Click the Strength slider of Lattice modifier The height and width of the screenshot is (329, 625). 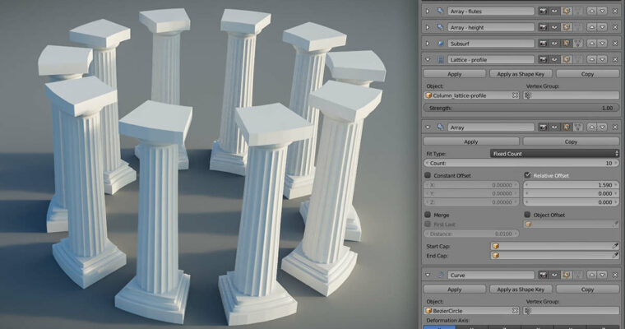(521, 108)
